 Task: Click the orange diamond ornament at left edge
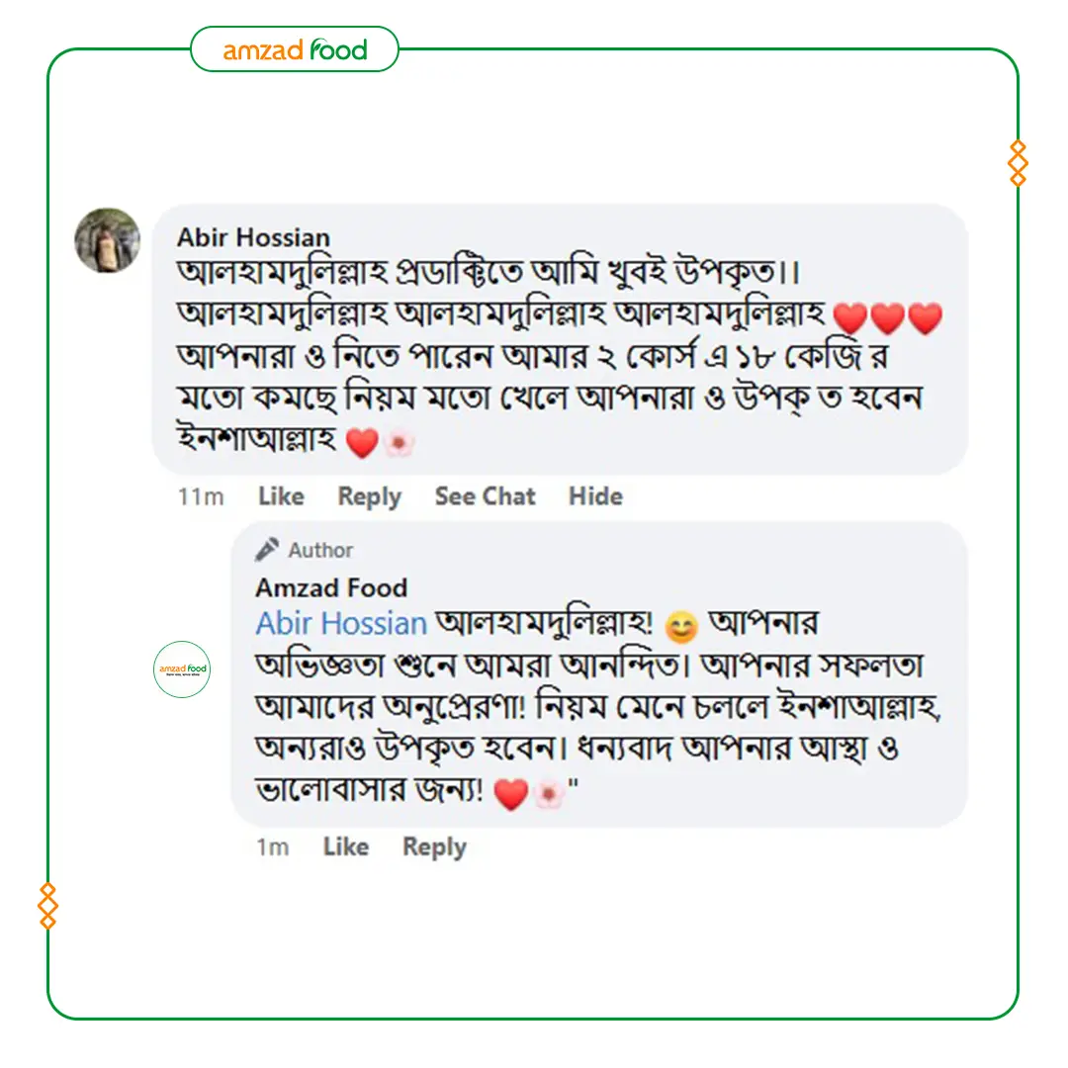pyautogui.click(x=47, y=906)
